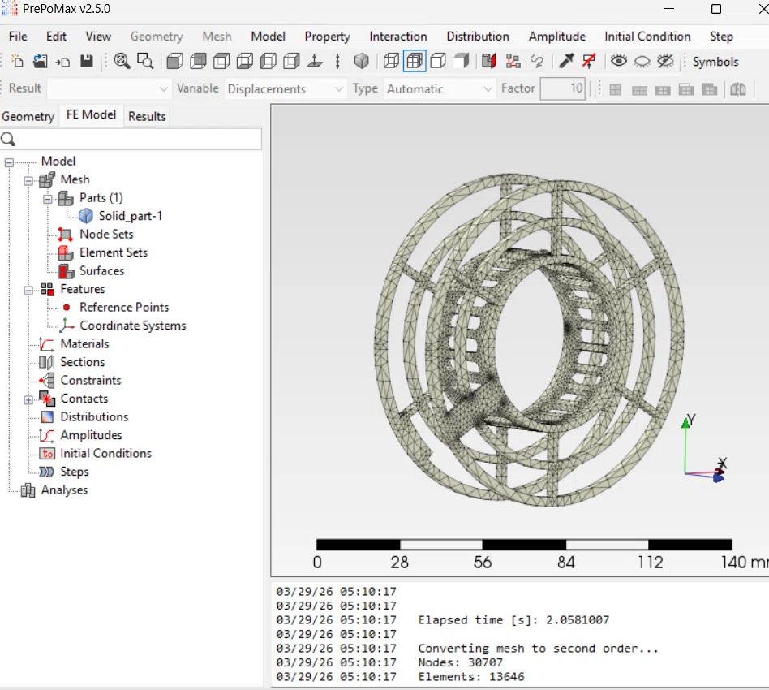The width and height of the screenshot is (769, 690).
Task: Click the Factor value field
Action: pyautogui.click(x=562, y=88)
